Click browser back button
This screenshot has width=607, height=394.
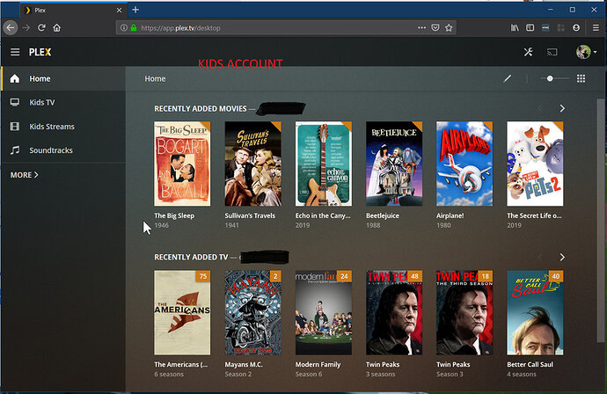[x=11, y=28]
